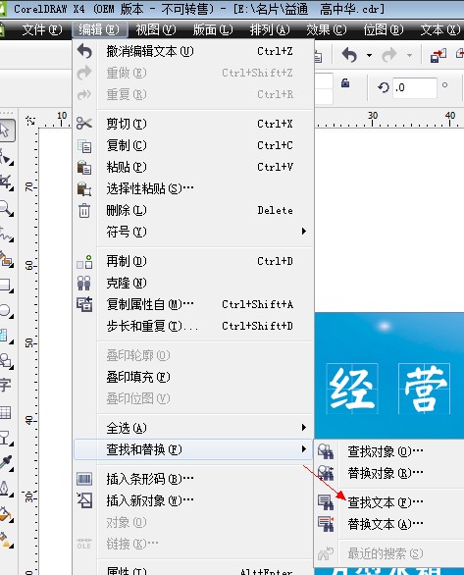464x575 pixels.
Task: Toggle the lock ratio padlock icon
Action: pos(345,82)
